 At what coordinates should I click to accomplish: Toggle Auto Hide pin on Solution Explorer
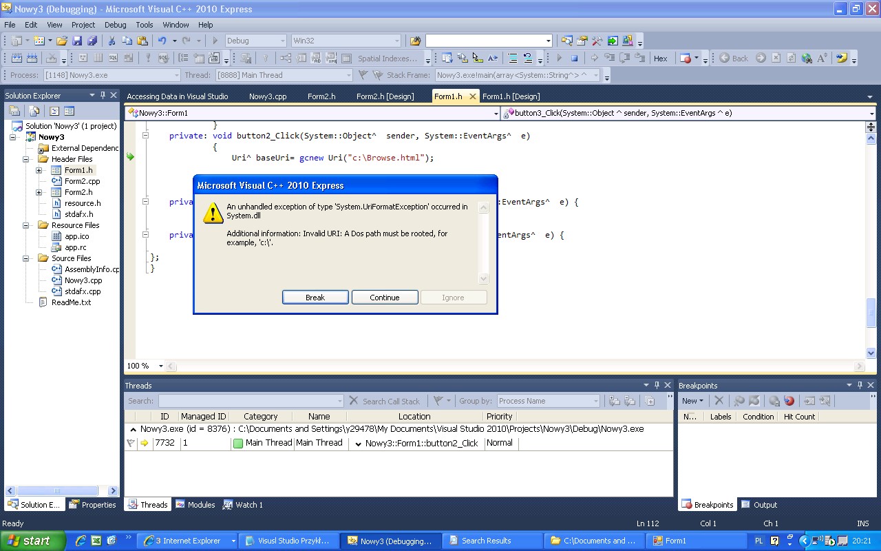pos(103,95)
